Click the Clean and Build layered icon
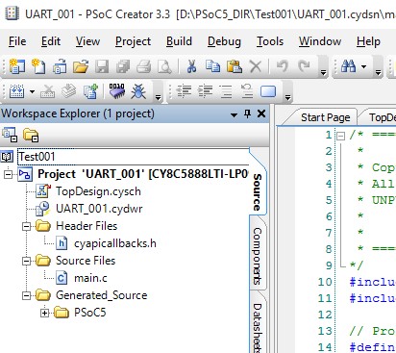The height and width of the screenshot is (353, 396). 69,91
